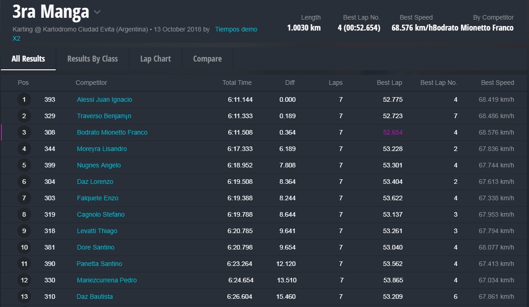Click position 3 circle badge
This screenshot has height=307, width=529.
click(24, 132)
